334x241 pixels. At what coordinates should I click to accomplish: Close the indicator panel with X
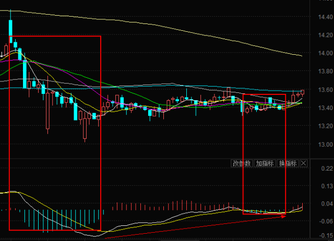(304, 163)
